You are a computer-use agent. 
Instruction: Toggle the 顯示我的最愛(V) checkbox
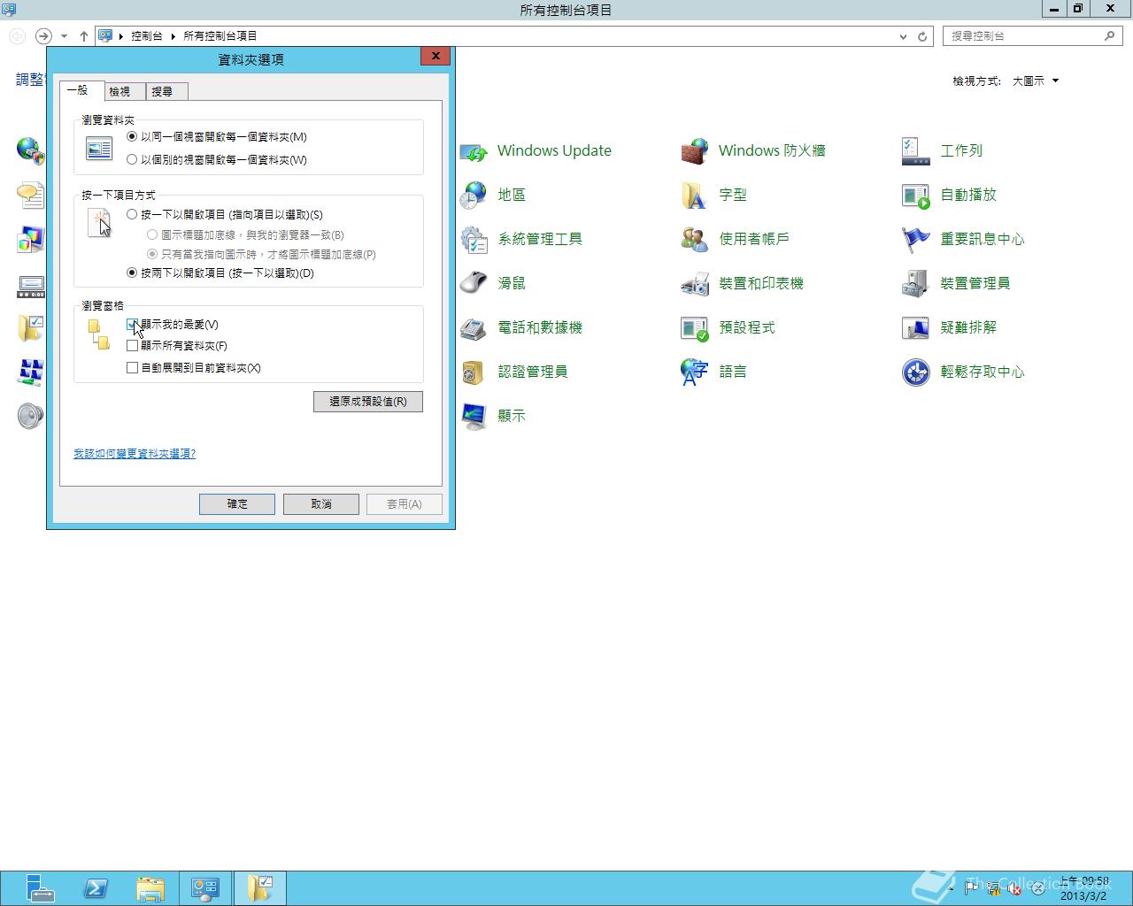pos(132,325)
